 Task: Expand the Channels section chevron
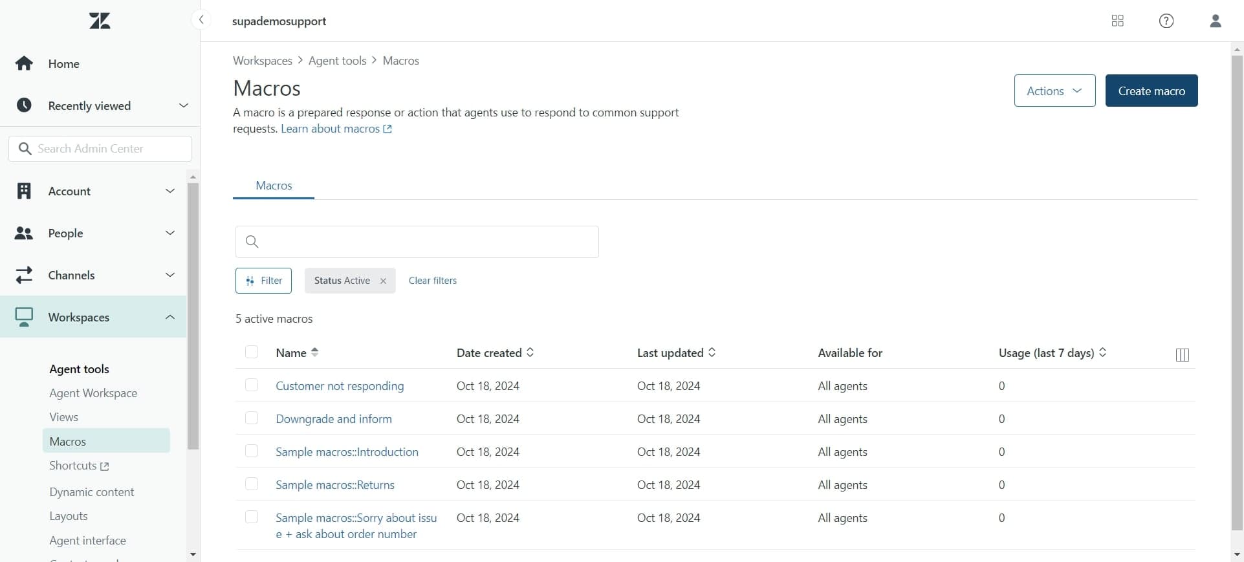click(x=170, y=275)
